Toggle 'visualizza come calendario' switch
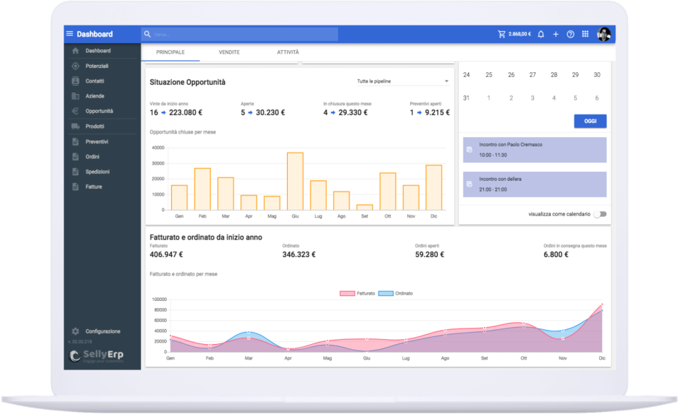Image resolution: width=679 pixels, height=414 pixels. tap(601, 213)
